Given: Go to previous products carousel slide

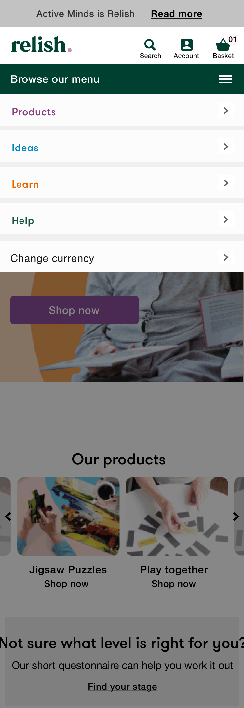Looking at the screenshot, I should (x=8, y=517).
